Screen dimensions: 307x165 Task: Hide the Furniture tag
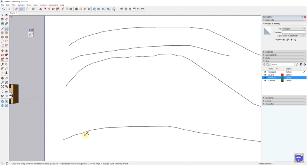point(265,78)
